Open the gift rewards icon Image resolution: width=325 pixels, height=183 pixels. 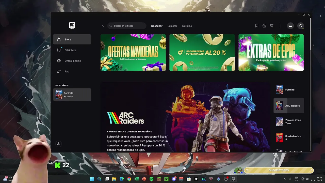(x=264, y=26)
